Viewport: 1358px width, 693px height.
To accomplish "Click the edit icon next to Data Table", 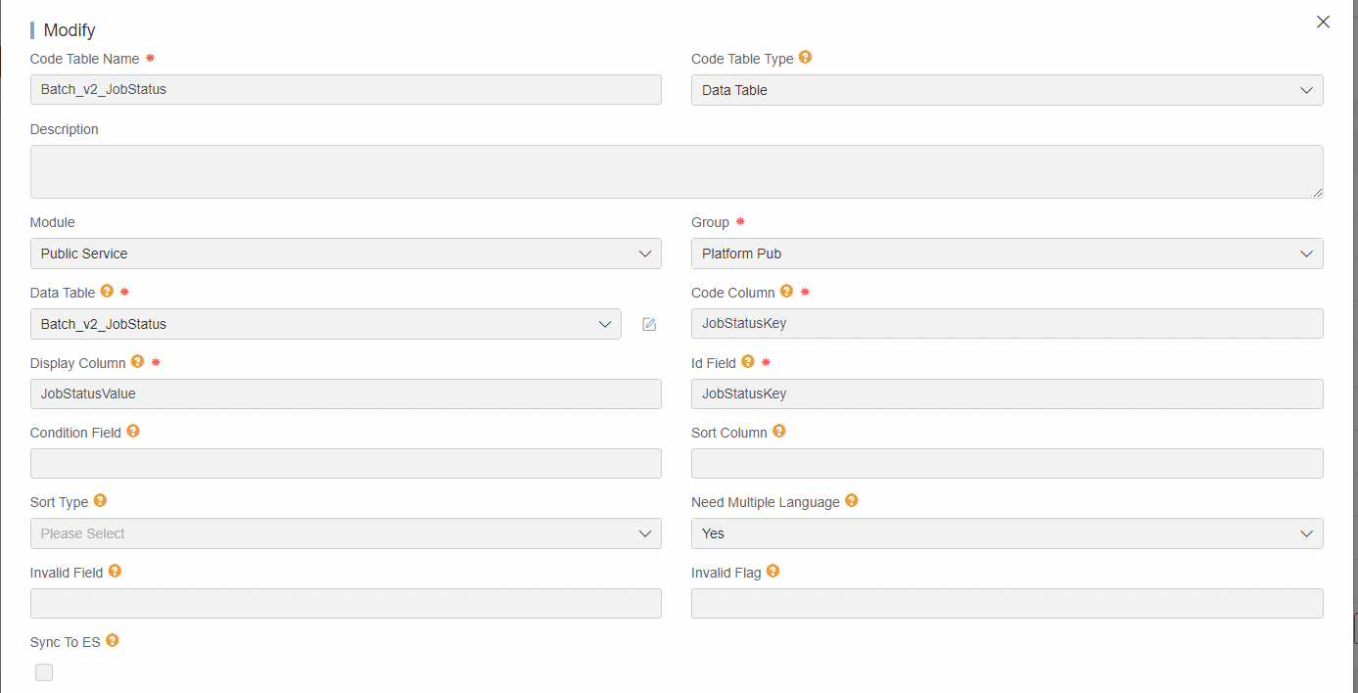I will [x=649, y=324].
